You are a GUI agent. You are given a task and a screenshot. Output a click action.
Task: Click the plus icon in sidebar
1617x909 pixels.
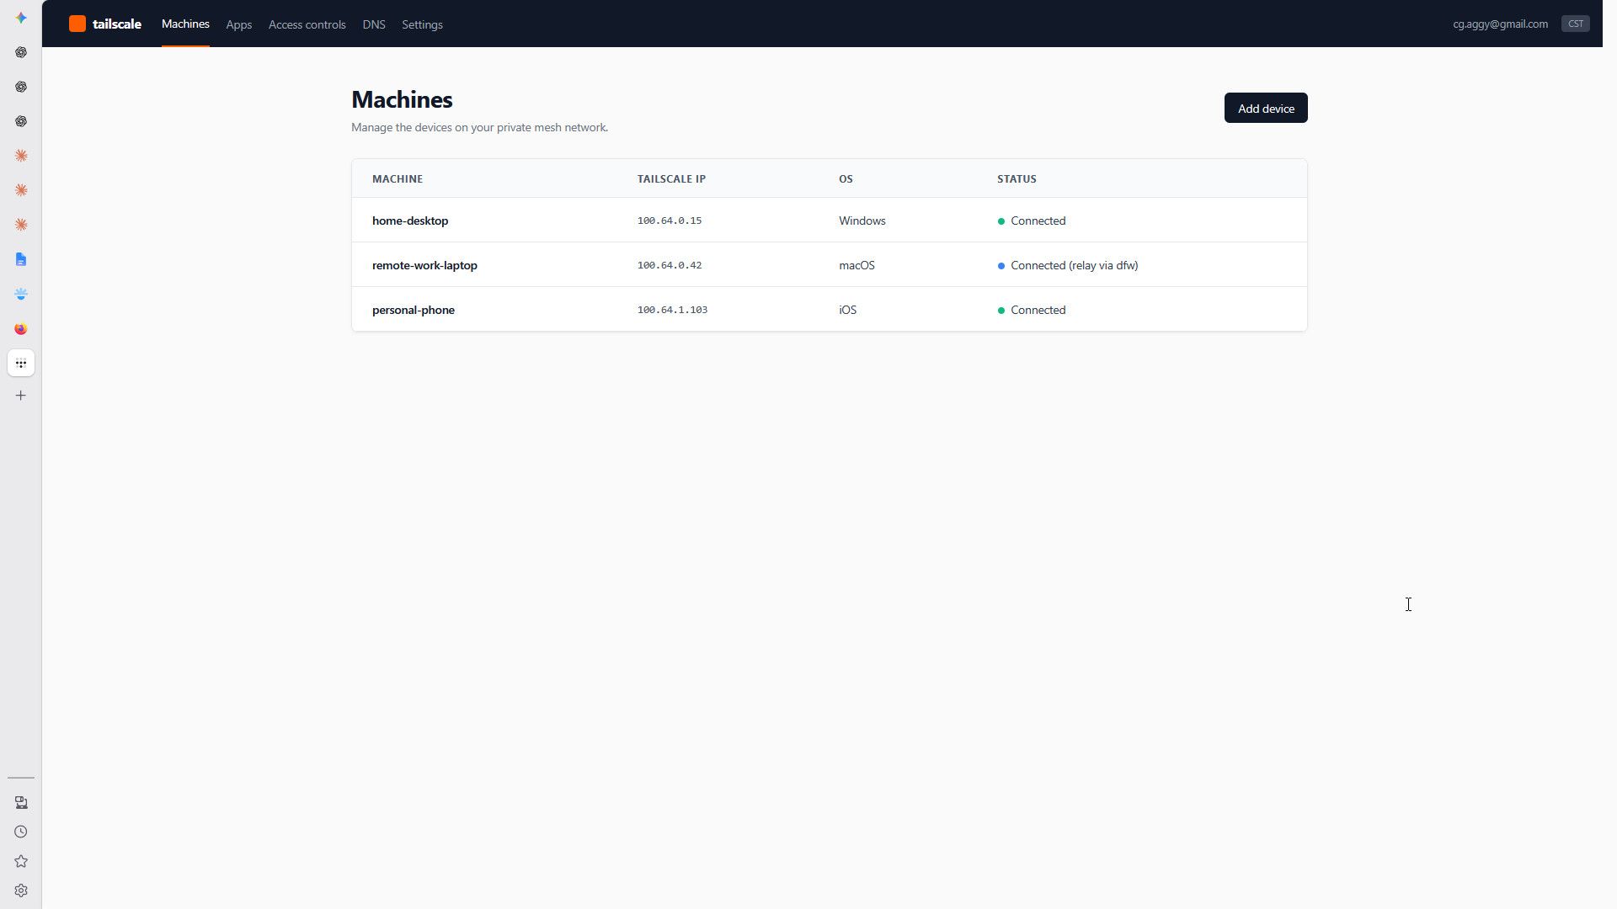(21, 396)
